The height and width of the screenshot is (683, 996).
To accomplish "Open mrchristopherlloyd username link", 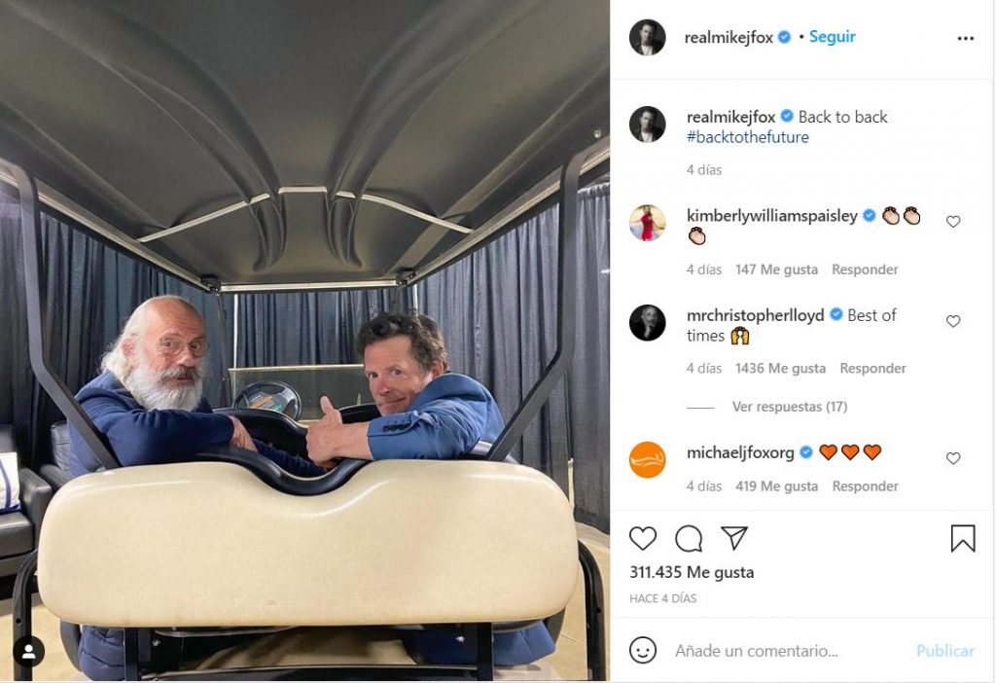I will tap(755, 315).
